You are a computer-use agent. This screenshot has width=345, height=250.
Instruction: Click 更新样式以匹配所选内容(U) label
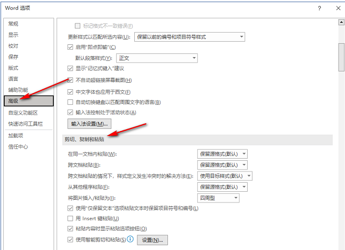click(x=99, y=37)
